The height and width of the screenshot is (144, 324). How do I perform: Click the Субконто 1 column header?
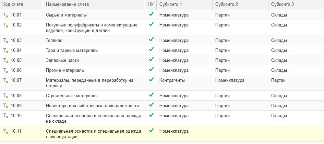(171, 4)
